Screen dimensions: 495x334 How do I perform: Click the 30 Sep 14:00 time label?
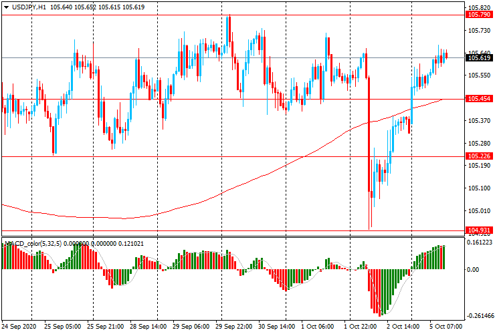277,327
